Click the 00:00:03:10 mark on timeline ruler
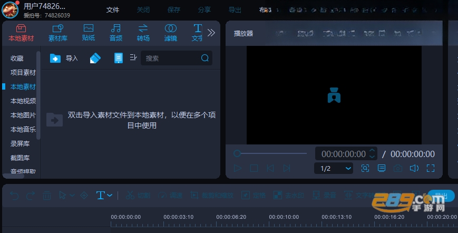The height and width of the screenshot is (233, 458). click(x=178, y=217)
